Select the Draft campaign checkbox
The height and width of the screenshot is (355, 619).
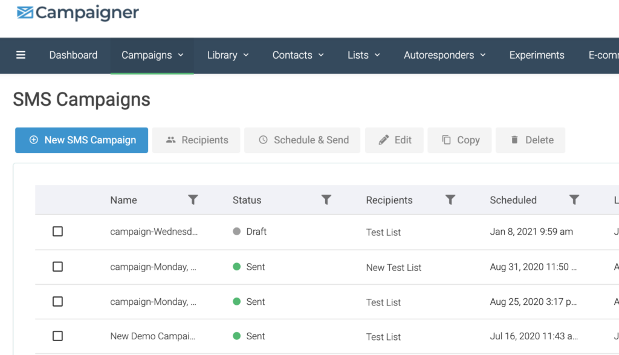[57, 232]
